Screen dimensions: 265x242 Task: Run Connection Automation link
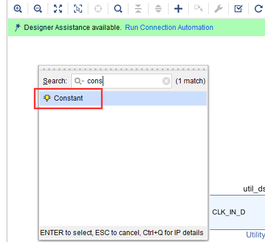[169, 28]
